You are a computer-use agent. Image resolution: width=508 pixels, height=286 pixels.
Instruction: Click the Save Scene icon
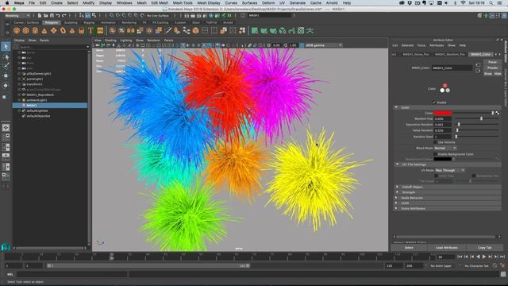(52, 15)
